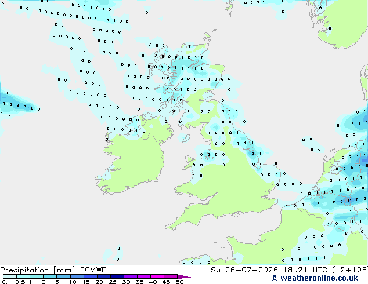Click the 30–35 mm purple legend swatch
368x284 pixels.
coord(130,276)
